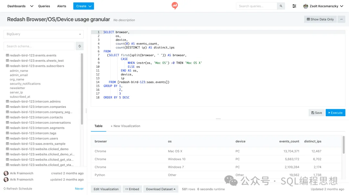
Task: Open Edit Visualization
Action: tap(106, 189)
